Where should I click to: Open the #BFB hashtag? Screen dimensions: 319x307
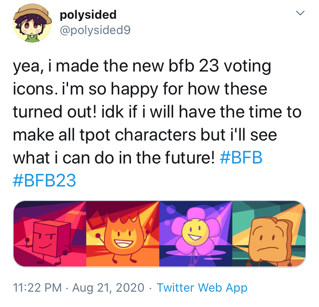point(241,158)
